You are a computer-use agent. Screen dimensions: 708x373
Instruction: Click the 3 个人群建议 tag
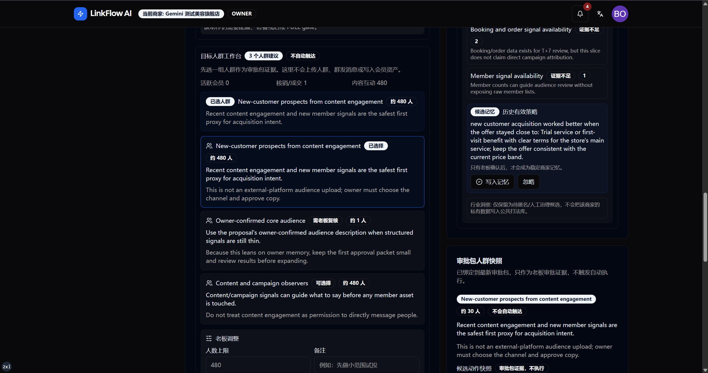263,56
